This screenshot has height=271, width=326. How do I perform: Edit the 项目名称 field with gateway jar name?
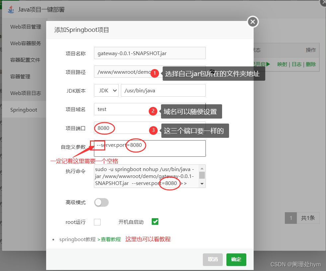(x=150, y=53)
